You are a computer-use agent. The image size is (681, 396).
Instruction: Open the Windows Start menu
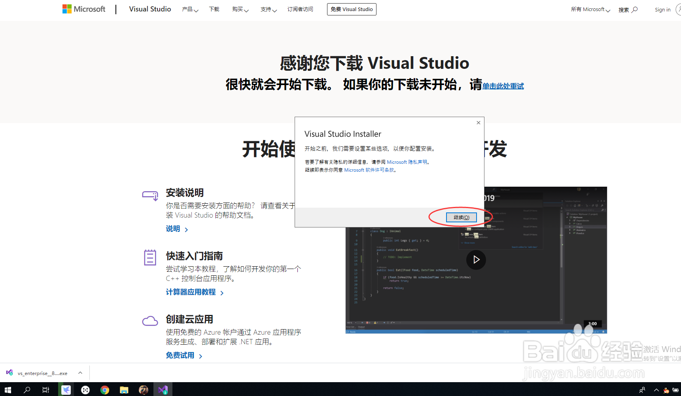click(x=8, y=390)
